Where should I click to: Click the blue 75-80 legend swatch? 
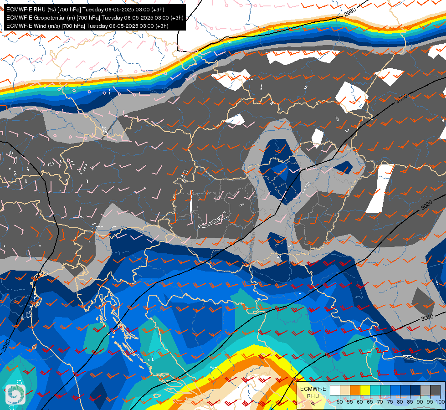click(395, 390)
